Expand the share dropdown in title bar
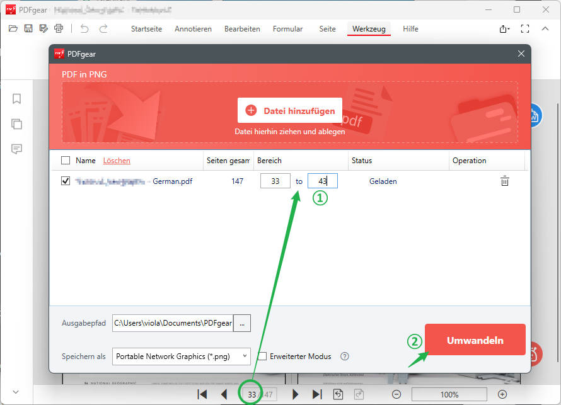The height and width of the screenshot is (405, 561). coord(504,29)
